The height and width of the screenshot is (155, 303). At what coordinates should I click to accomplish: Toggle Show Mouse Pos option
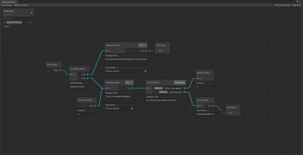pyautogui.click(x=283, y=5)
